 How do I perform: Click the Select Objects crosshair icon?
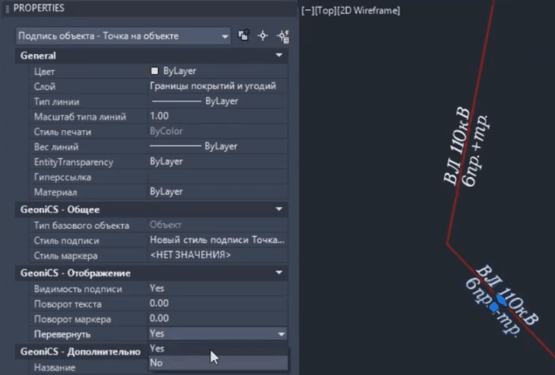pyautogui.click(x=263, y=36)
